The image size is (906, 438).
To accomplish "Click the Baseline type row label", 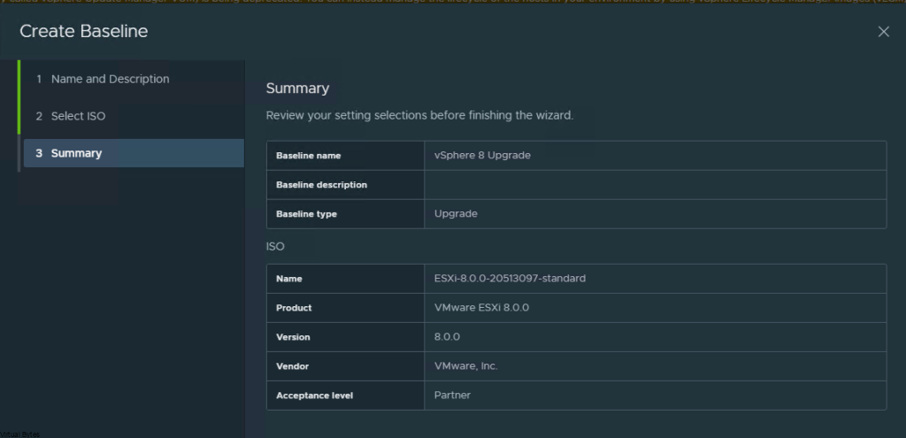I will [306, 214].
